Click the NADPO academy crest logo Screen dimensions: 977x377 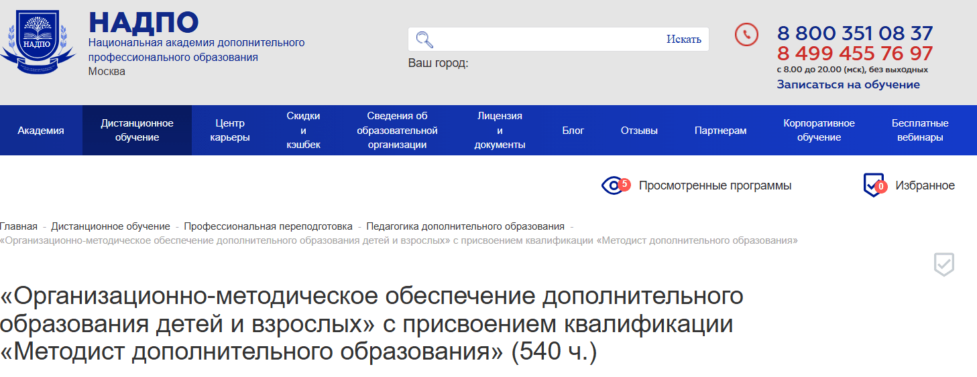(38, 39)
